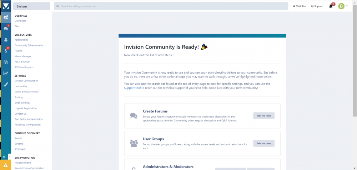Viewport: 357px width, 170px height.
Task: Open RSS Feeds menu item
Action: pyautogui.click(x=20, y=149)
